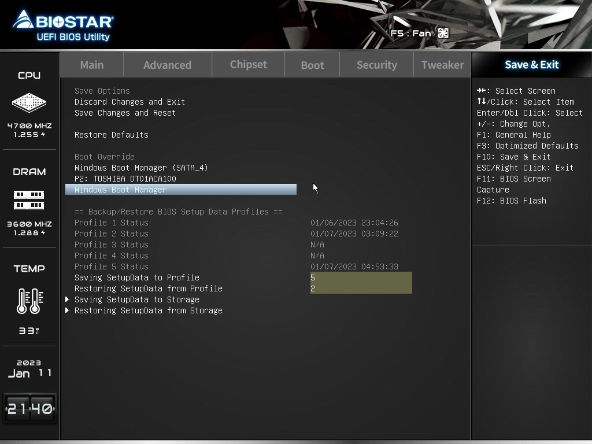592x444 pixels.
Task: Click Restoring SetupData from Profile label
Action: 149,288
